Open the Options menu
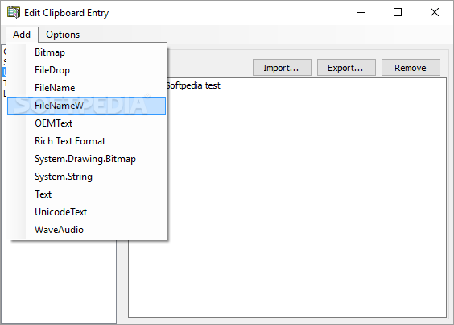The height and width of the screenshot is (325, 454). [63, 35]
